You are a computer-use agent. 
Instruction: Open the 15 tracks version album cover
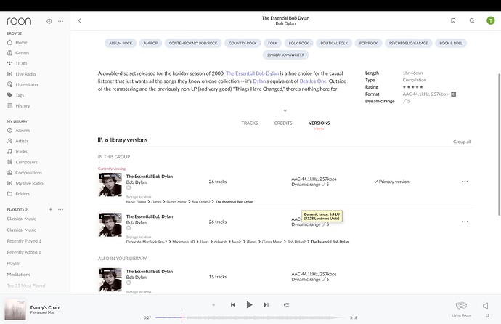pyautogui.click(x=110, y=280)
